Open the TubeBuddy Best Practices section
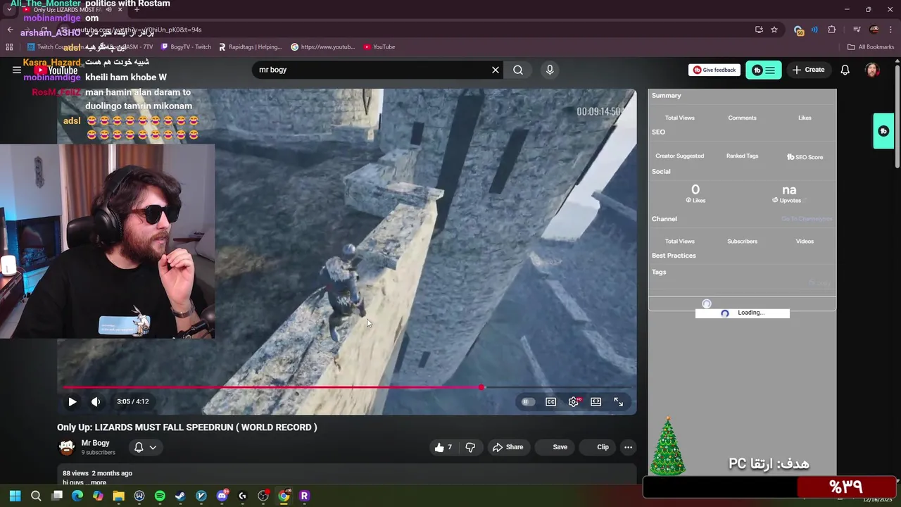Screen dimensions: 901x507 pyautogui.click(x=674, y=256)
